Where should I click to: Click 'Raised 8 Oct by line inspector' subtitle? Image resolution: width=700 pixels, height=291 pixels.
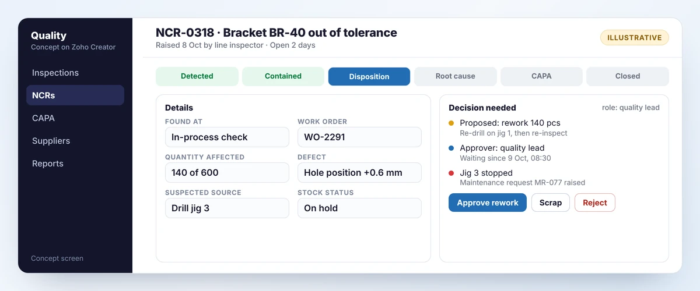pos(209,45)
